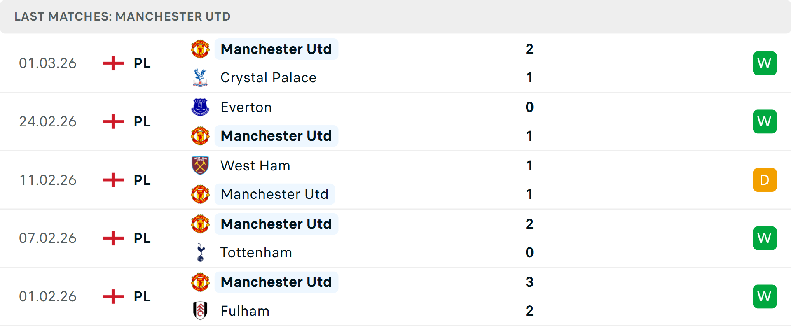Open Tottenham team link
The width and height of the screenshot is (791, 326).
tap(256, 252)
